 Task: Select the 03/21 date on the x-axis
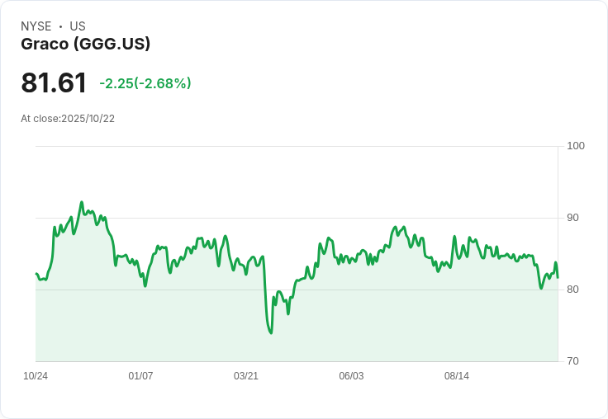(x=246, y=376)
